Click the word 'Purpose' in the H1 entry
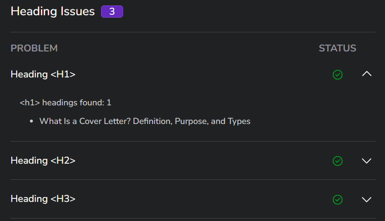385x221 pixels. (x=192, y=122)
